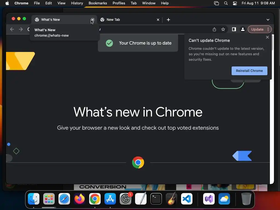Viewport: 280px width, 210px height.
Task: Open System Settings from the Dock
Action: [x=126, y=199]
